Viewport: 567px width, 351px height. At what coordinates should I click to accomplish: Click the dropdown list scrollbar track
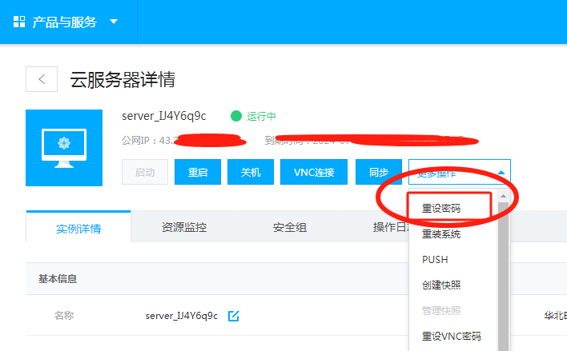tap(503, 277)
